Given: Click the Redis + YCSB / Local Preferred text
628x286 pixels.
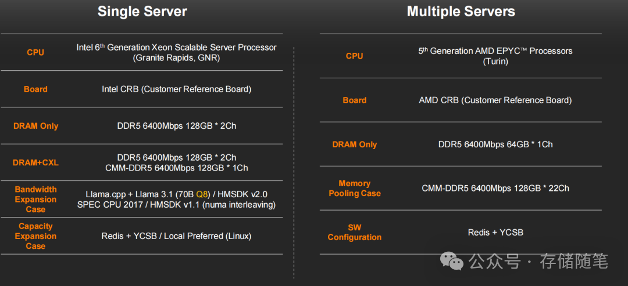Looking at the screenshot, I should point(176,236).
